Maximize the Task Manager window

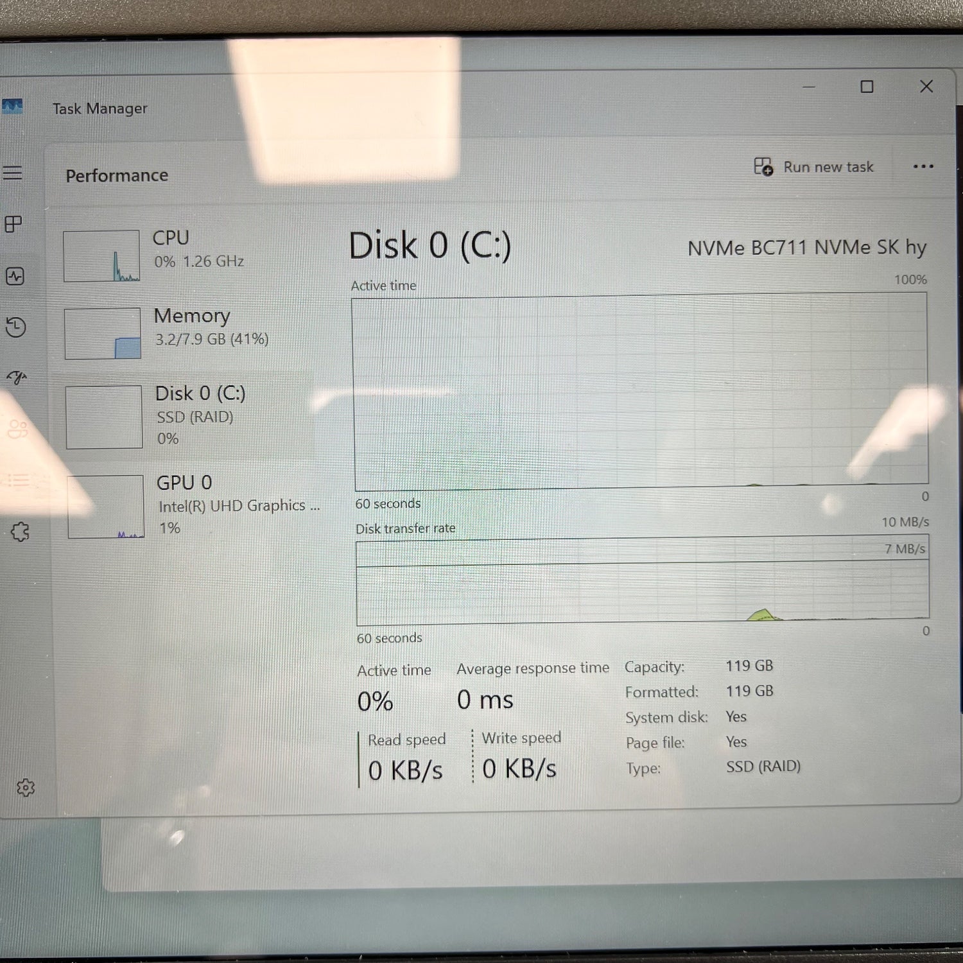pos(867,87)
